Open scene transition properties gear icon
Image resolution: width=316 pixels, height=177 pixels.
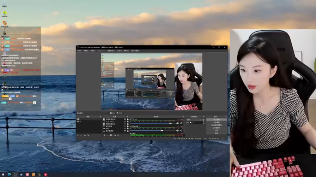[x=203, y=120]
